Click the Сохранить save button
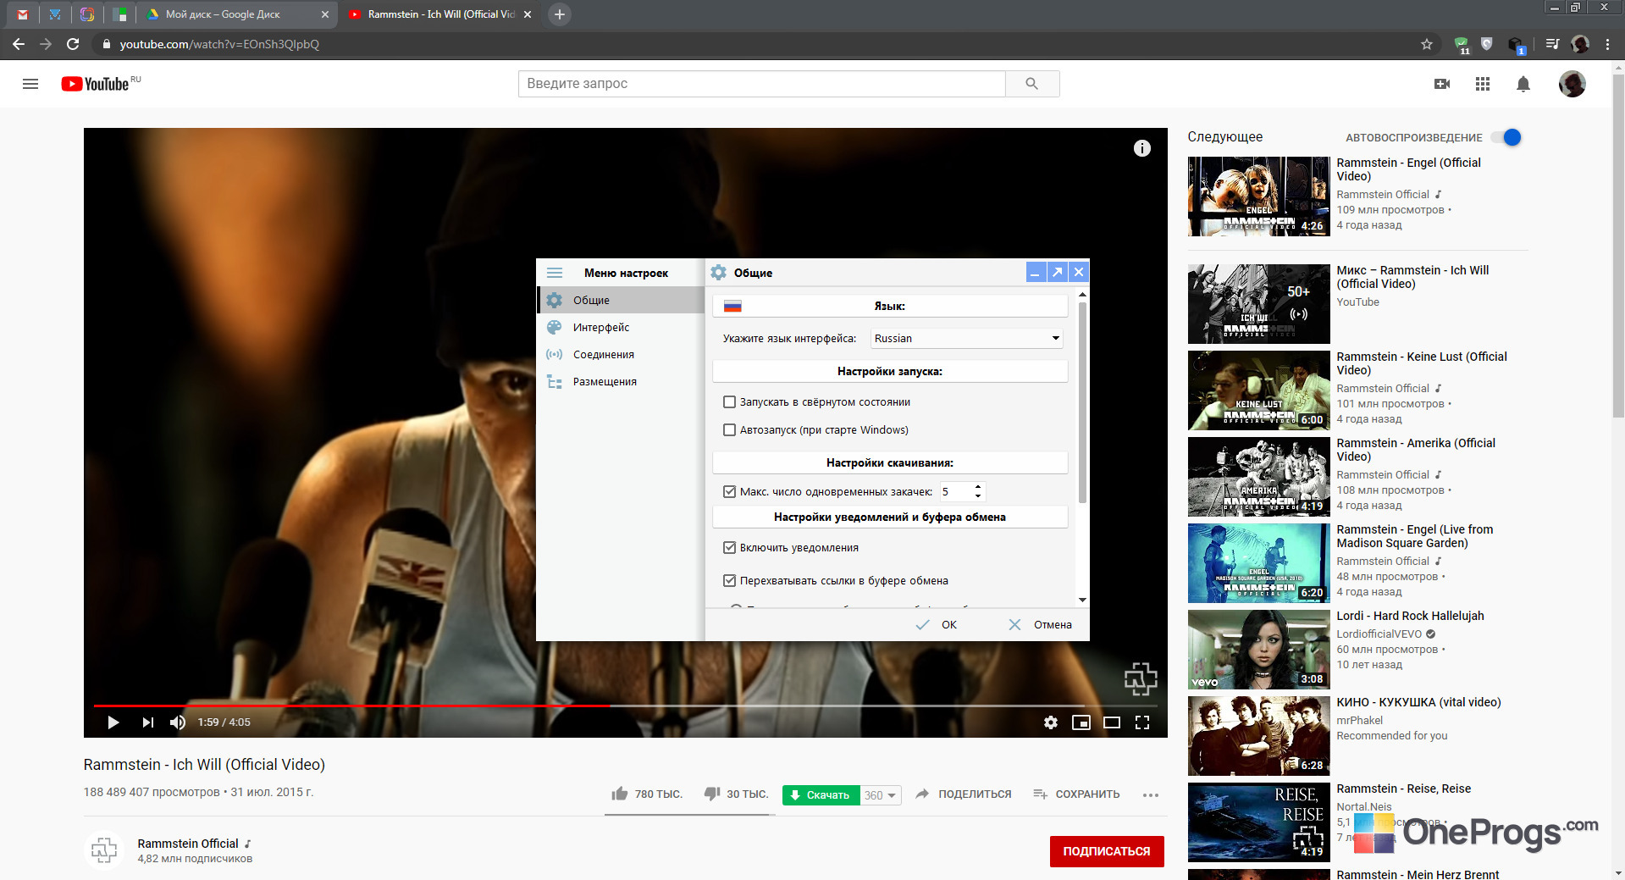 (1076, 794)
